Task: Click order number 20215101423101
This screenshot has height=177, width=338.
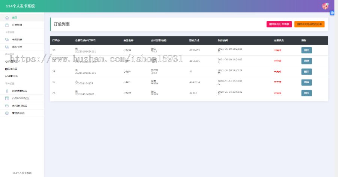Action: point(85,73)
